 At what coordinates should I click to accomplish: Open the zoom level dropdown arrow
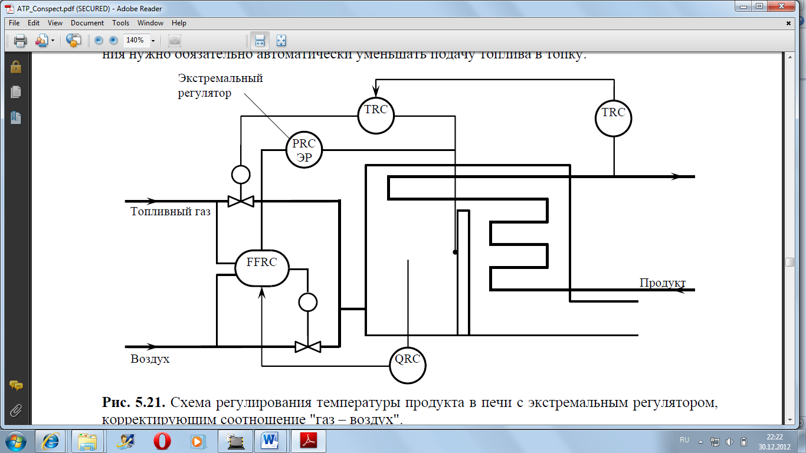click(153, 41)
